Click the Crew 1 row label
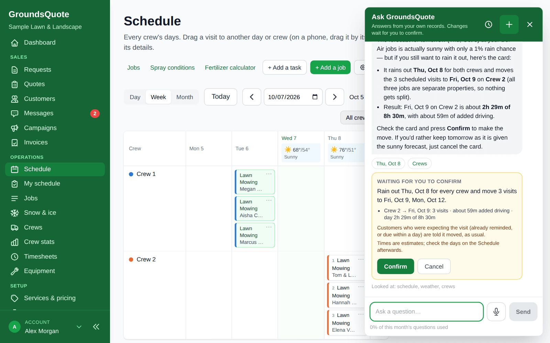 coord(146,174)
